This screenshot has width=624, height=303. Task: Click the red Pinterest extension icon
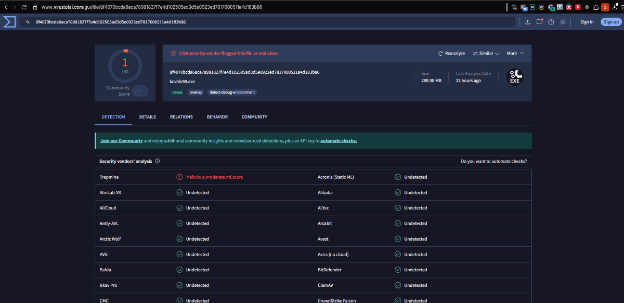click(x=578, y=7)
